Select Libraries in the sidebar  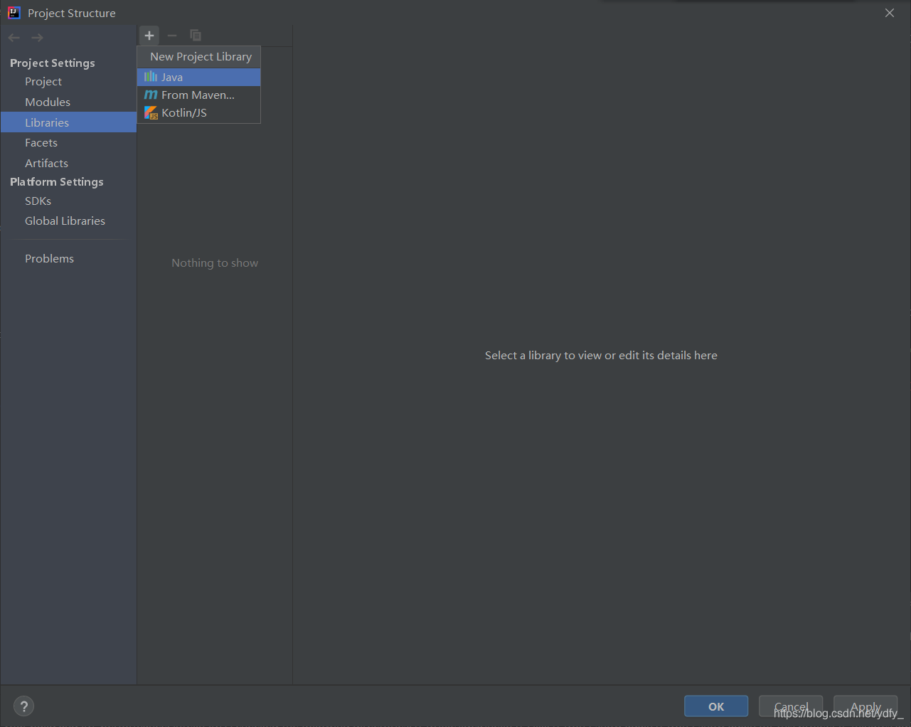pyautogui.click(x=68, y=122)
